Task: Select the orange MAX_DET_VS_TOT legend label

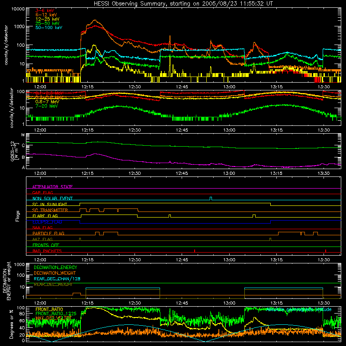Action: 54,318
